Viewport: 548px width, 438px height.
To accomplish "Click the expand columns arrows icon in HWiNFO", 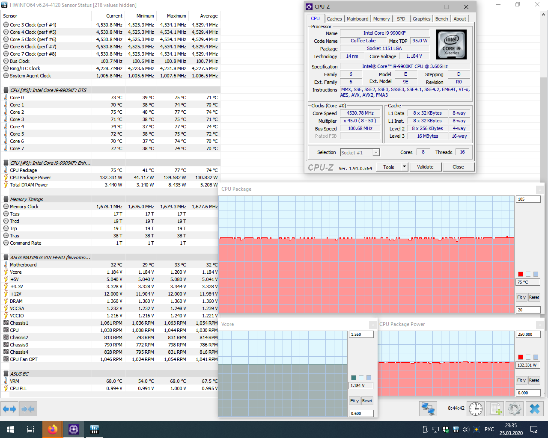I will (9, 409).
